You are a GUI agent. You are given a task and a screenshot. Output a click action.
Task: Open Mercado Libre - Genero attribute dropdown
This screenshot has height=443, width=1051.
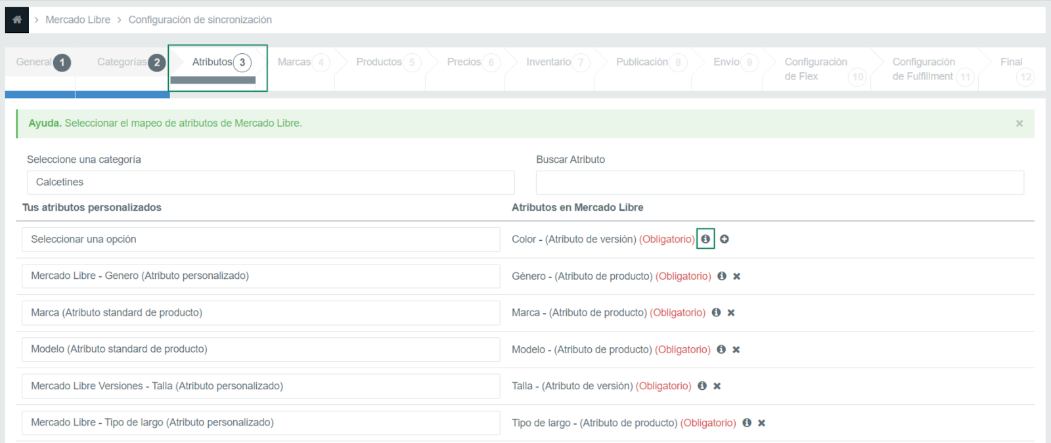tap(261, 276)
